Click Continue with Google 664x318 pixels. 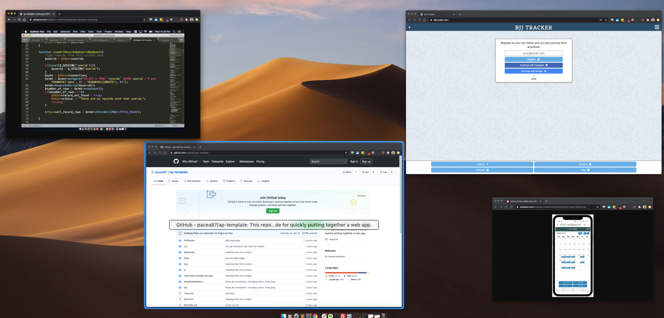[x=533, y=71]
